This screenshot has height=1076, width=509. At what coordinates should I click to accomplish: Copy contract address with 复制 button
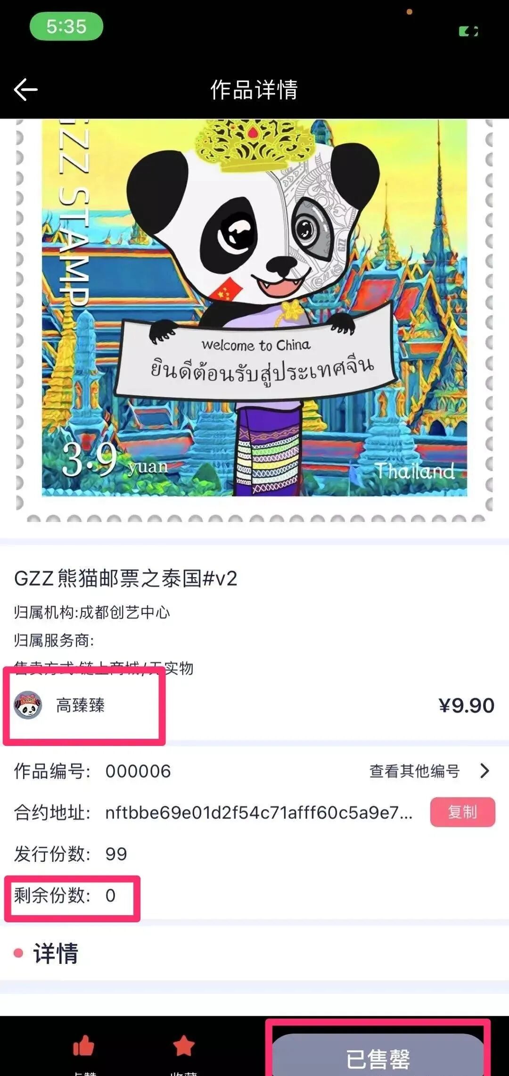(x=462, y=812)
